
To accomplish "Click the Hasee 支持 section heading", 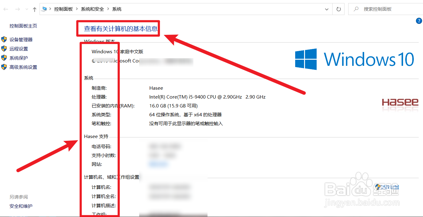I will pyautogui.click(x=96, y=136).
